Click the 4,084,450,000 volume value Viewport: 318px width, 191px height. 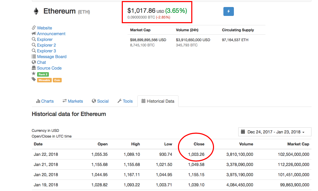point(240,185)
